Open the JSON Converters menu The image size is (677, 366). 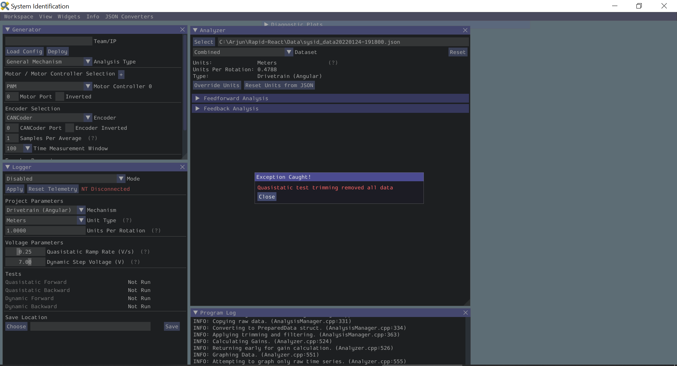(129, 17)
